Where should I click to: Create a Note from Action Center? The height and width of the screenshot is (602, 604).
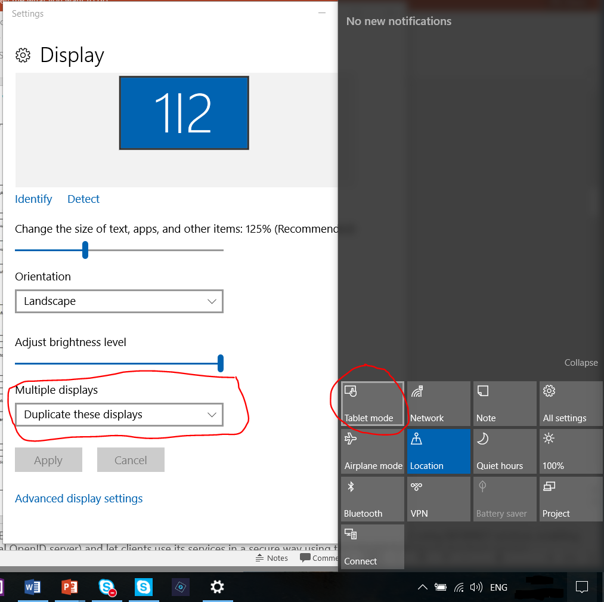[504, 403]
